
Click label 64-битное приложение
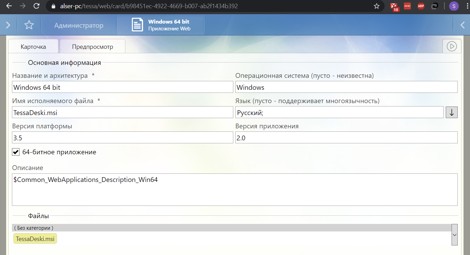coord(59,152)
